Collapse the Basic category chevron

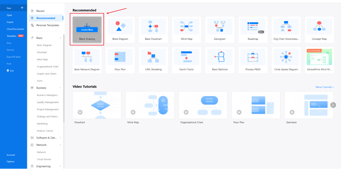[x=60, y=38]
